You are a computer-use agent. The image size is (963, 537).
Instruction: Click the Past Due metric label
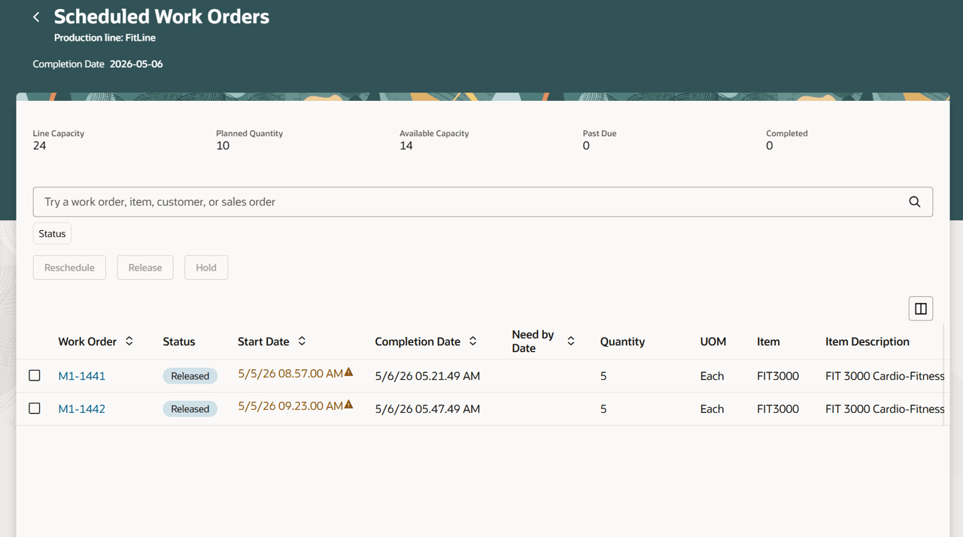pyautogui.click(x=600, y=133)
